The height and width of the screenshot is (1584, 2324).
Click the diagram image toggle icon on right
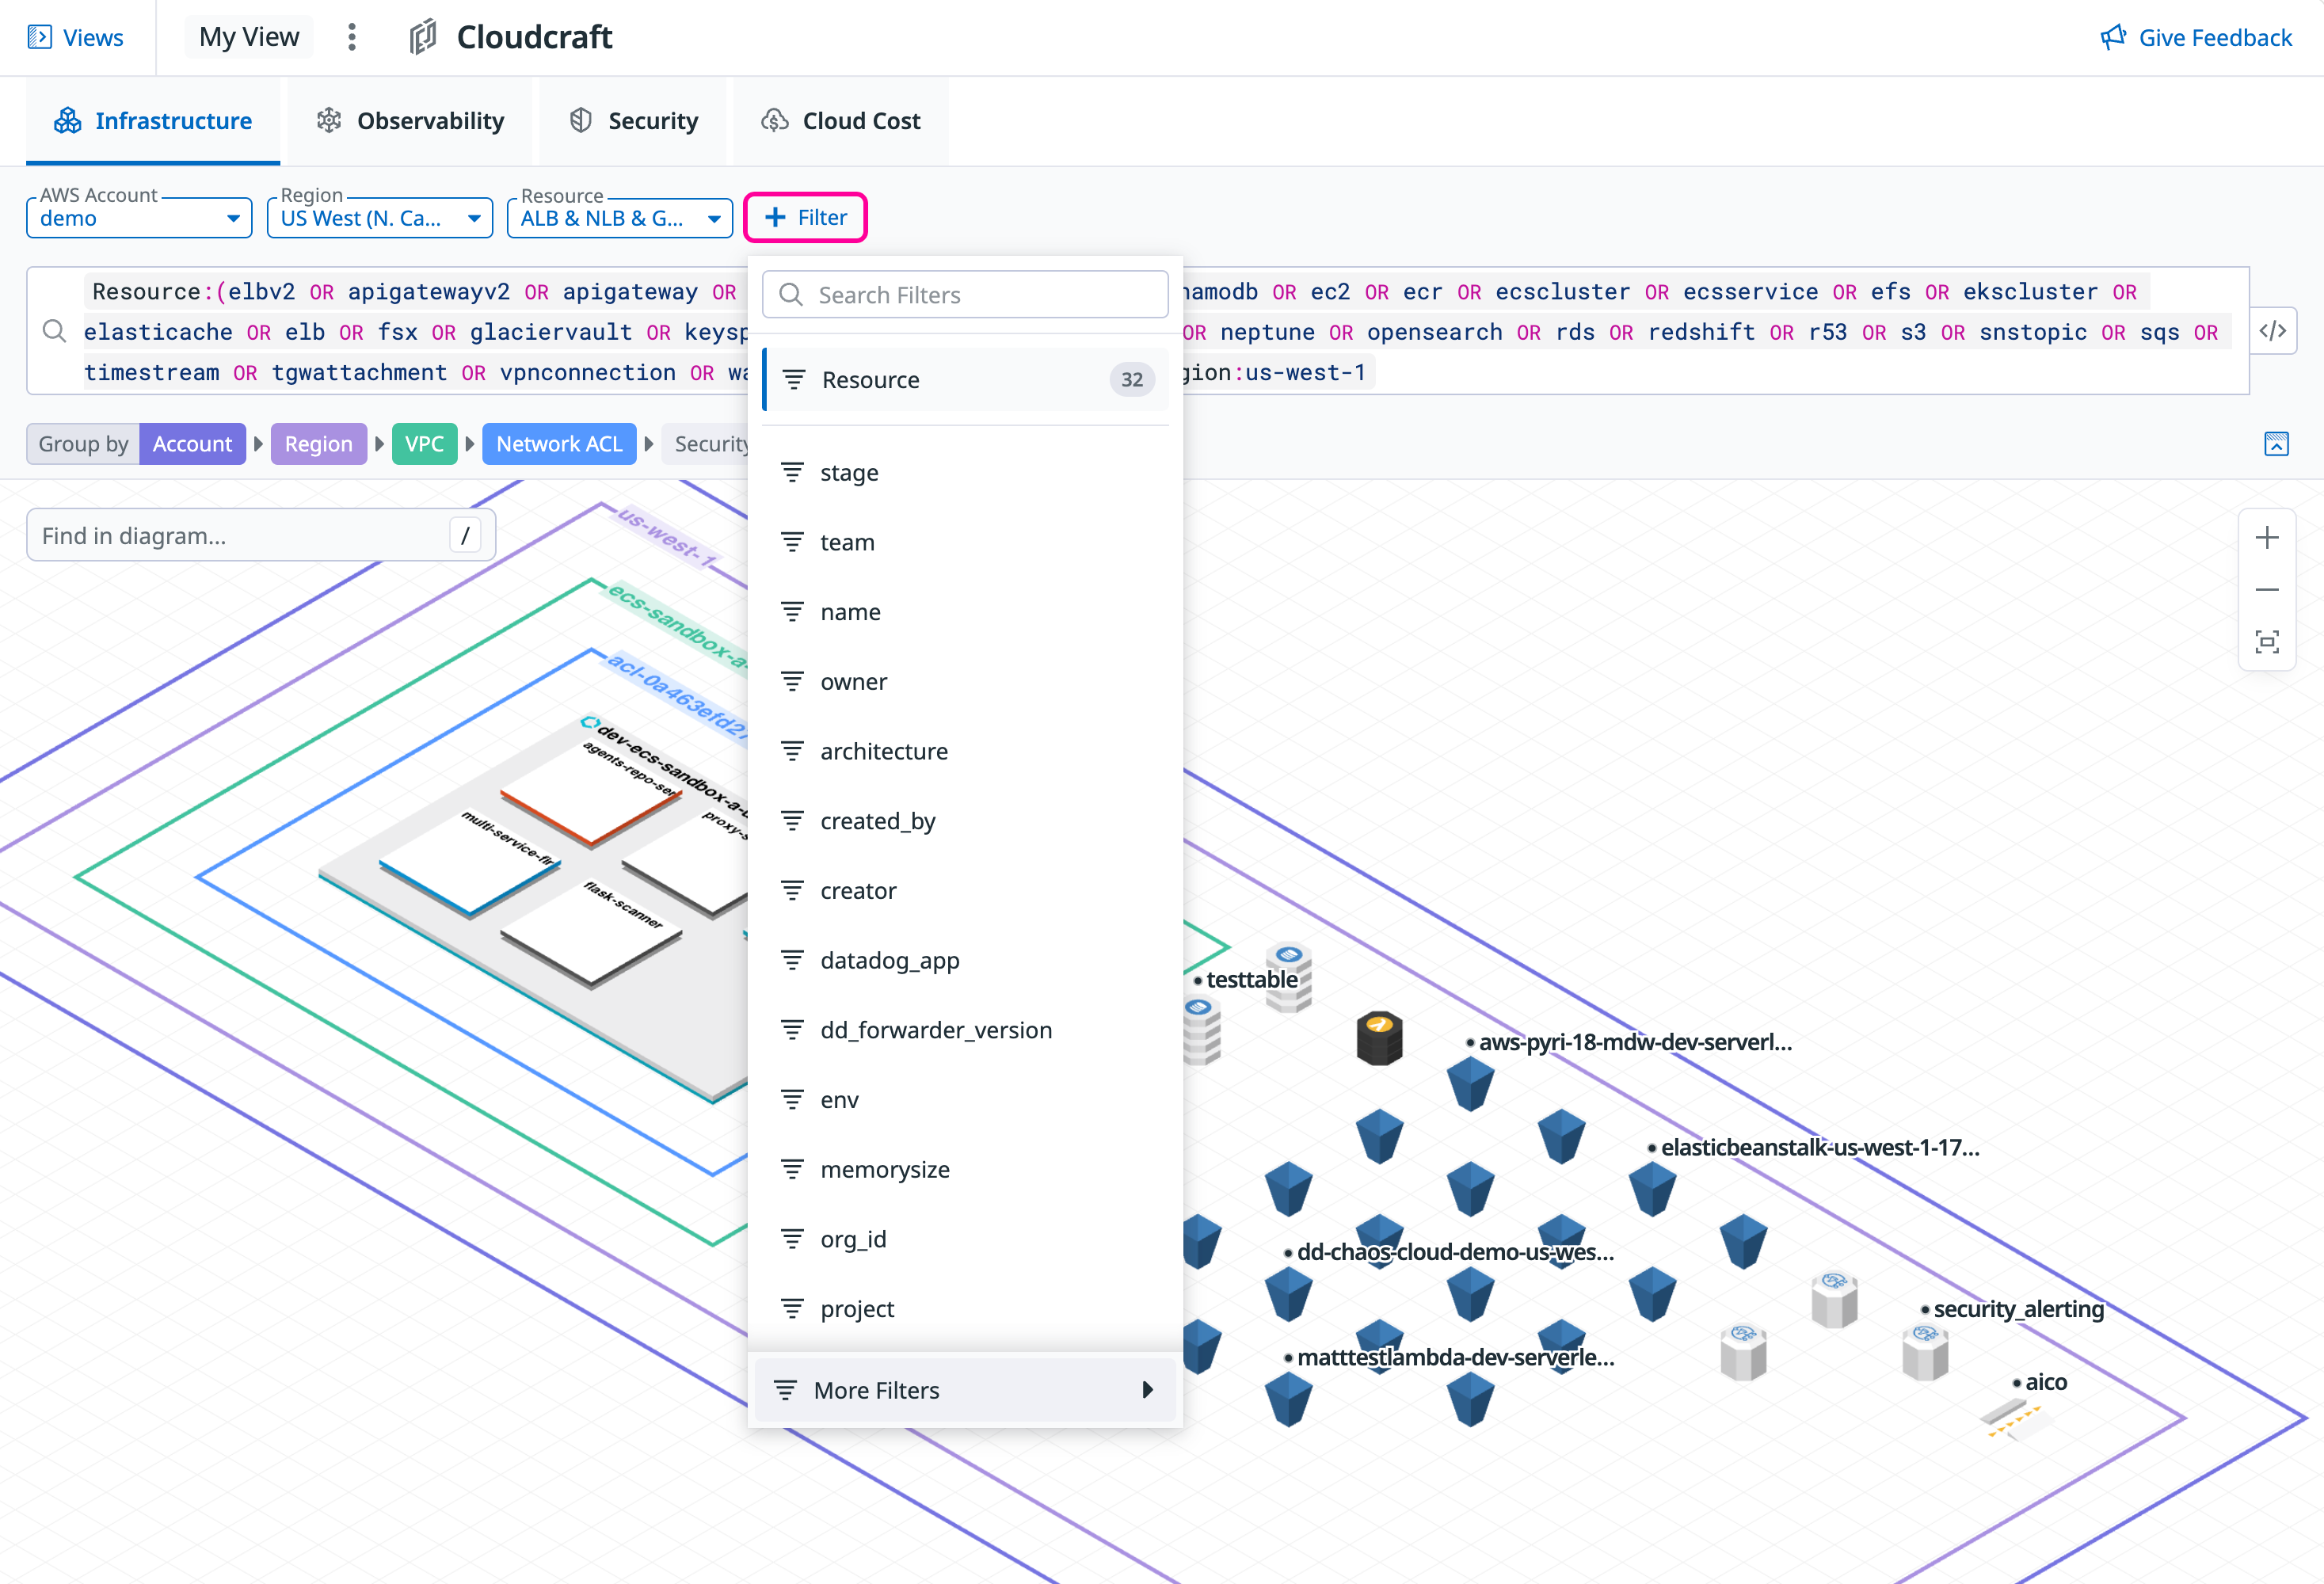coord(2276,444)
